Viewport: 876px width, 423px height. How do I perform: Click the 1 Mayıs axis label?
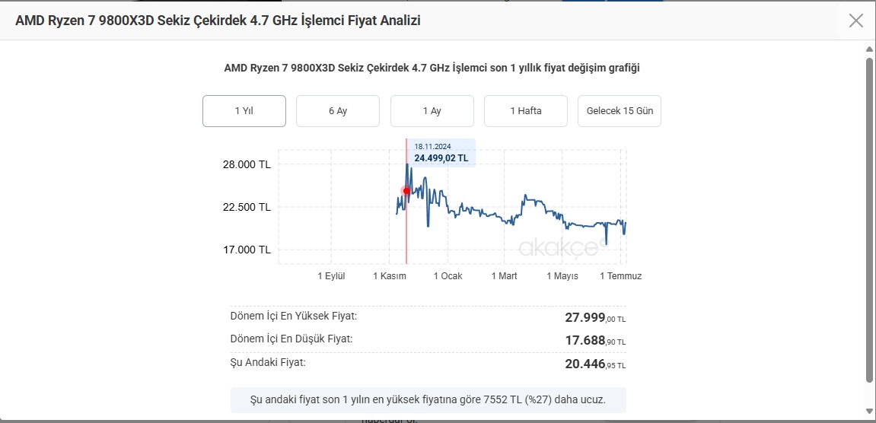click(x=562, y=276)
